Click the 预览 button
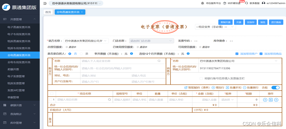Screen dimensions: 286x129 tap(263, 22)
